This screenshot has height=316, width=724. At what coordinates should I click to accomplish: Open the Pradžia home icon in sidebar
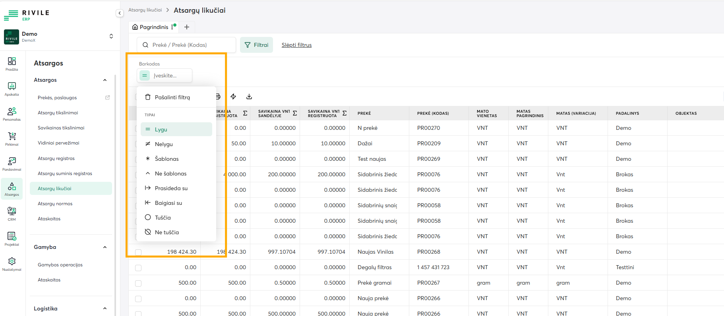click(x=12, y=64)
